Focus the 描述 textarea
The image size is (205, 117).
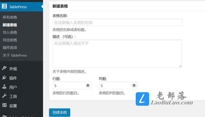[x=117, y=54]
